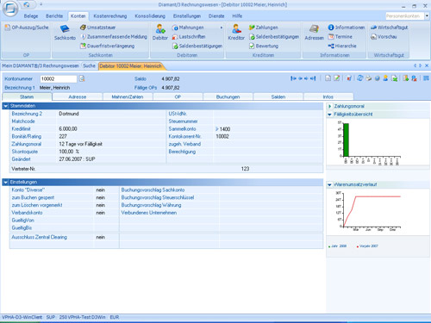This screenshot has width=431, height=323.
Task: Switch to the Mahnen/Zahlen tab
Action: tap(128, 96)
